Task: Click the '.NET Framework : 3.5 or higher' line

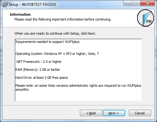Action: pyautogui.click(x=39, y=62)
